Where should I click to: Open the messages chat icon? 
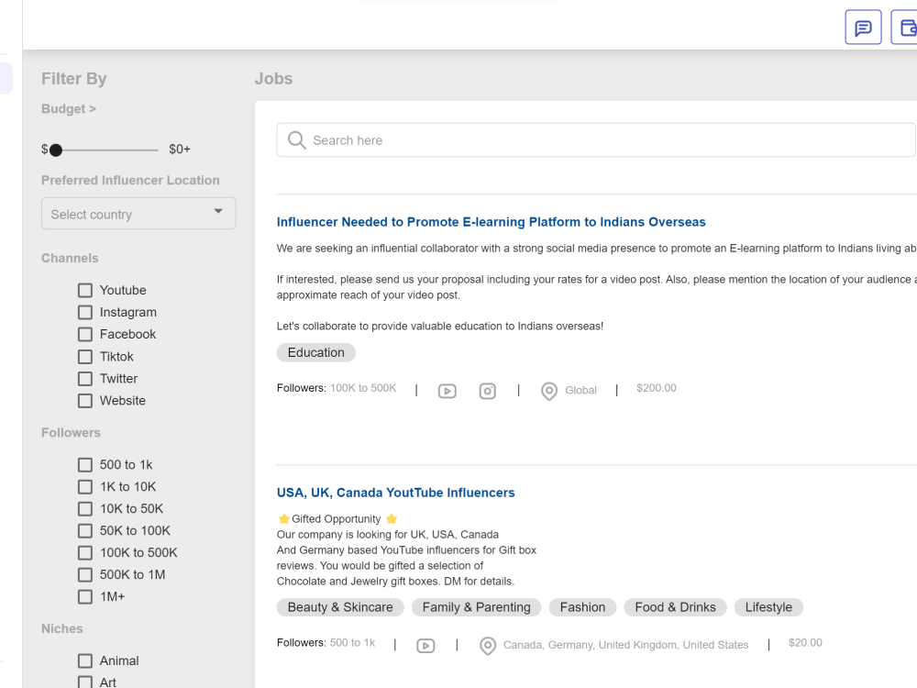coord(863,28)
